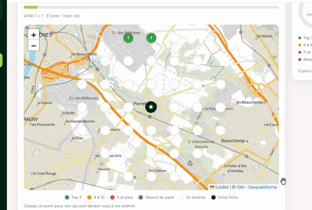Select pending pin just left of Pierrel label
Viewport: 312px width, 210px height.
tap(128, 107)
